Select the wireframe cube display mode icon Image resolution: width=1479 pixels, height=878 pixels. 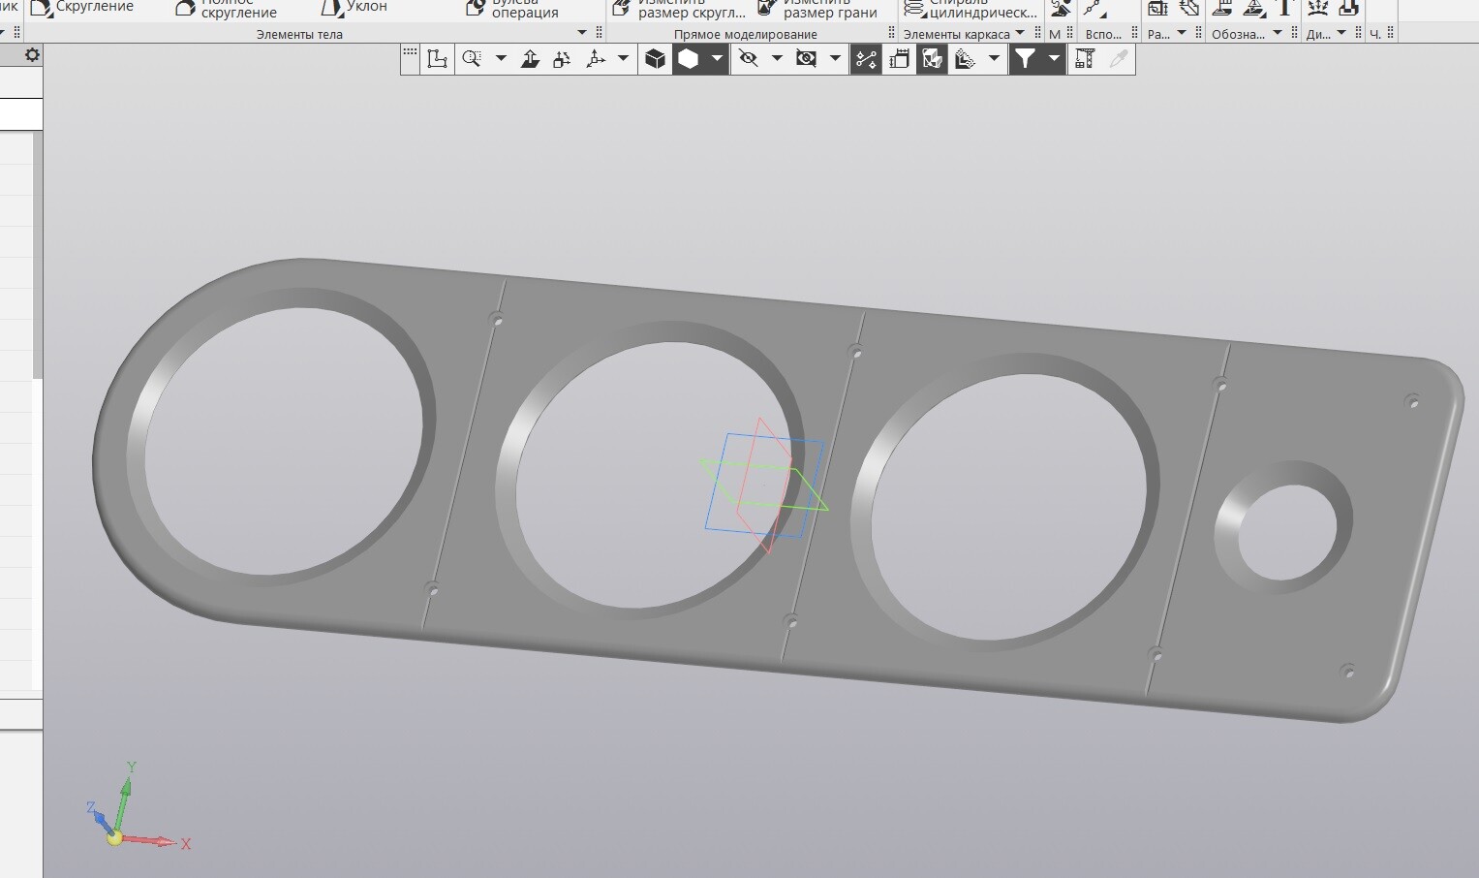[656, 59]
